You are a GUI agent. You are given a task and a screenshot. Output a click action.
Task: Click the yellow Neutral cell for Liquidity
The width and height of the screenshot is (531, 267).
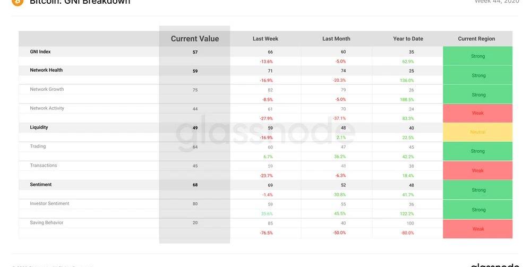(x=478, y=132)
